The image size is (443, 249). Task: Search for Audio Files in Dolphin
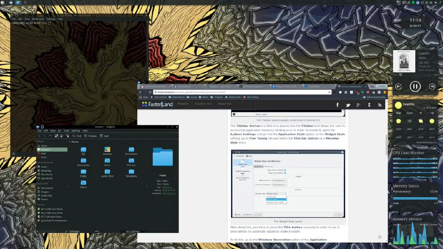pos(52,195)
